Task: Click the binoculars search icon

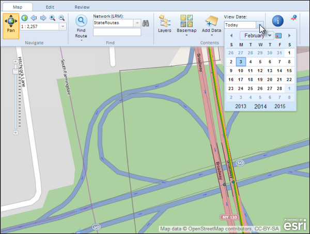Action: 146,23
